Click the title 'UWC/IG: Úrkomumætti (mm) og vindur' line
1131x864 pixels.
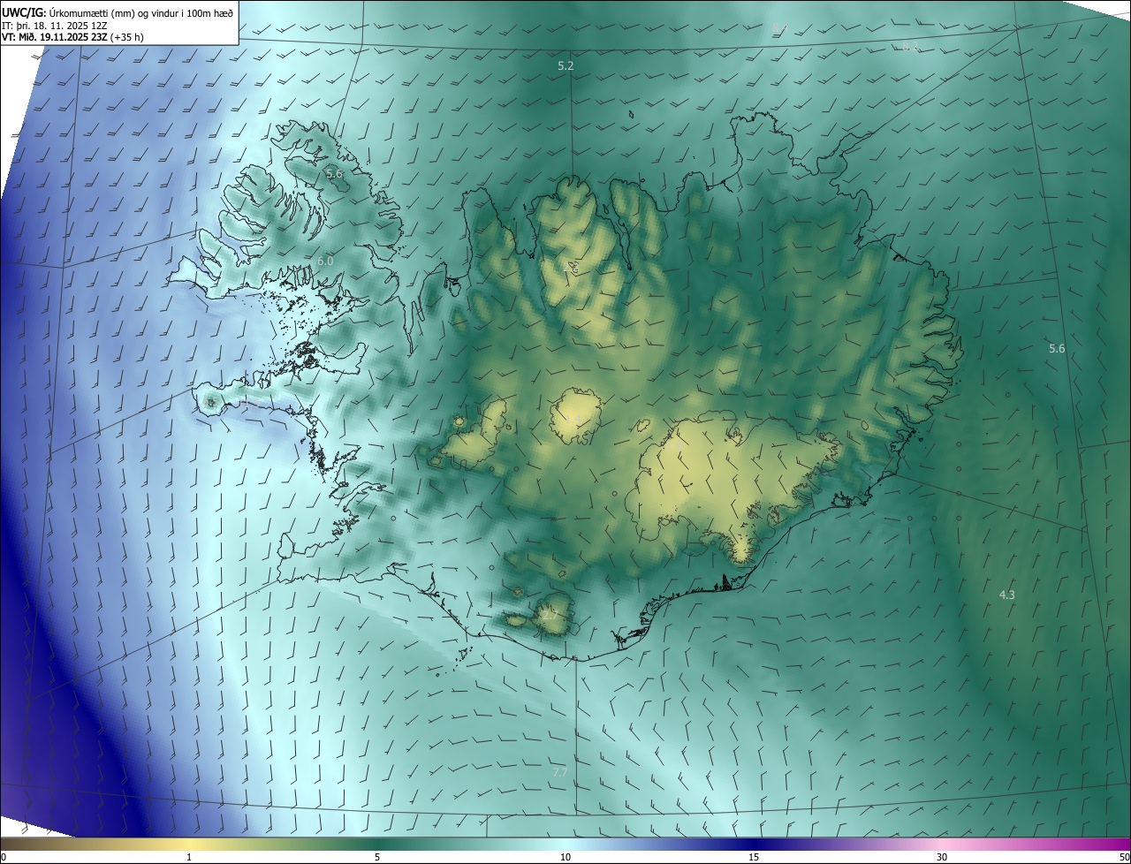pyautogui.click(x=118, y=12)
